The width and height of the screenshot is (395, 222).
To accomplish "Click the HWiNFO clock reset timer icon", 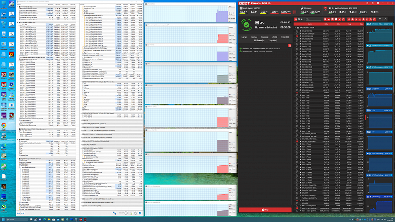I will point(126,213).
